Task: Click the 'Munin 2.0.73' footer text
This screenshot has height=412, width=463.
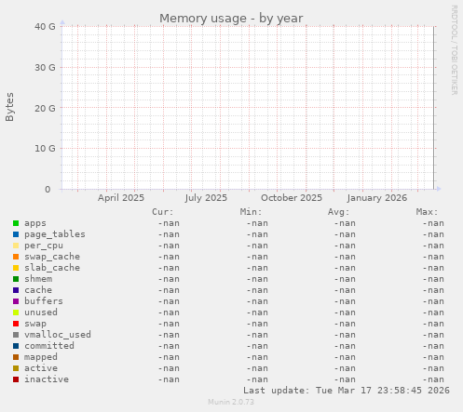Action: tap(231, 402)
